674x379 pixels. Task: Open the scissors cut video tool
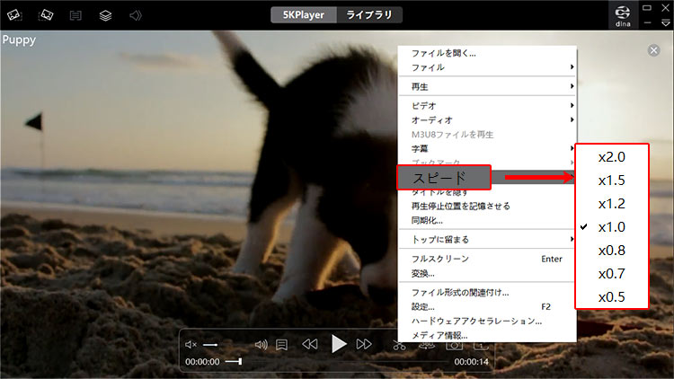click(x=399, y=345)
